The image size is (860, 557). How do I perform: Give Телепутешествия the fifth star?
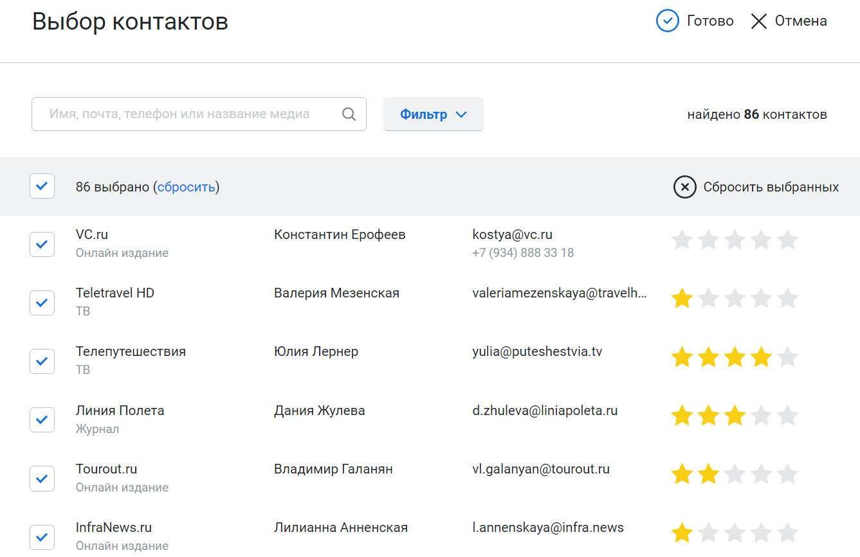[787, 357]
